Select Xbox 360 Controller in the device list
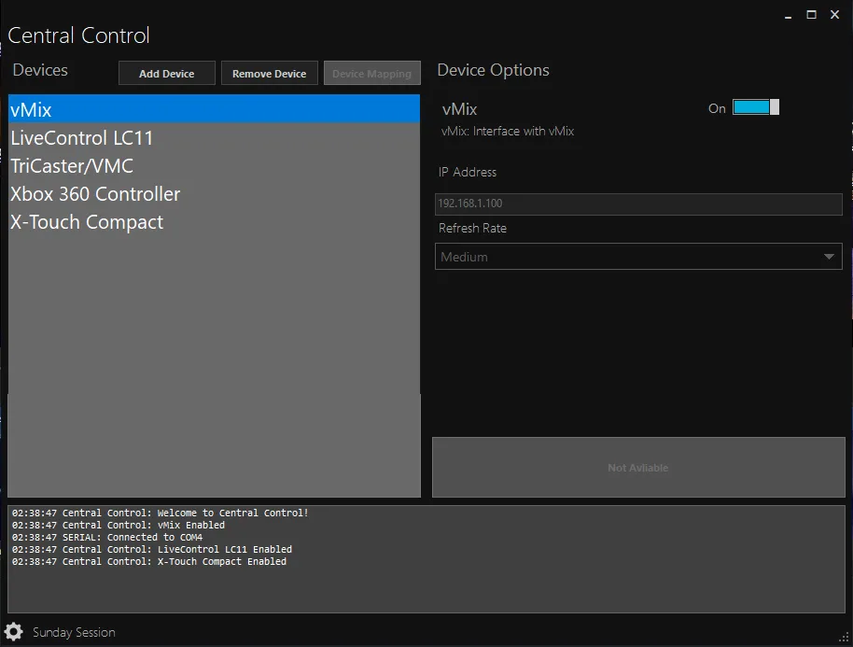This screenshot has width=853, height=647. pyautogui.click(x=215, y=193)
